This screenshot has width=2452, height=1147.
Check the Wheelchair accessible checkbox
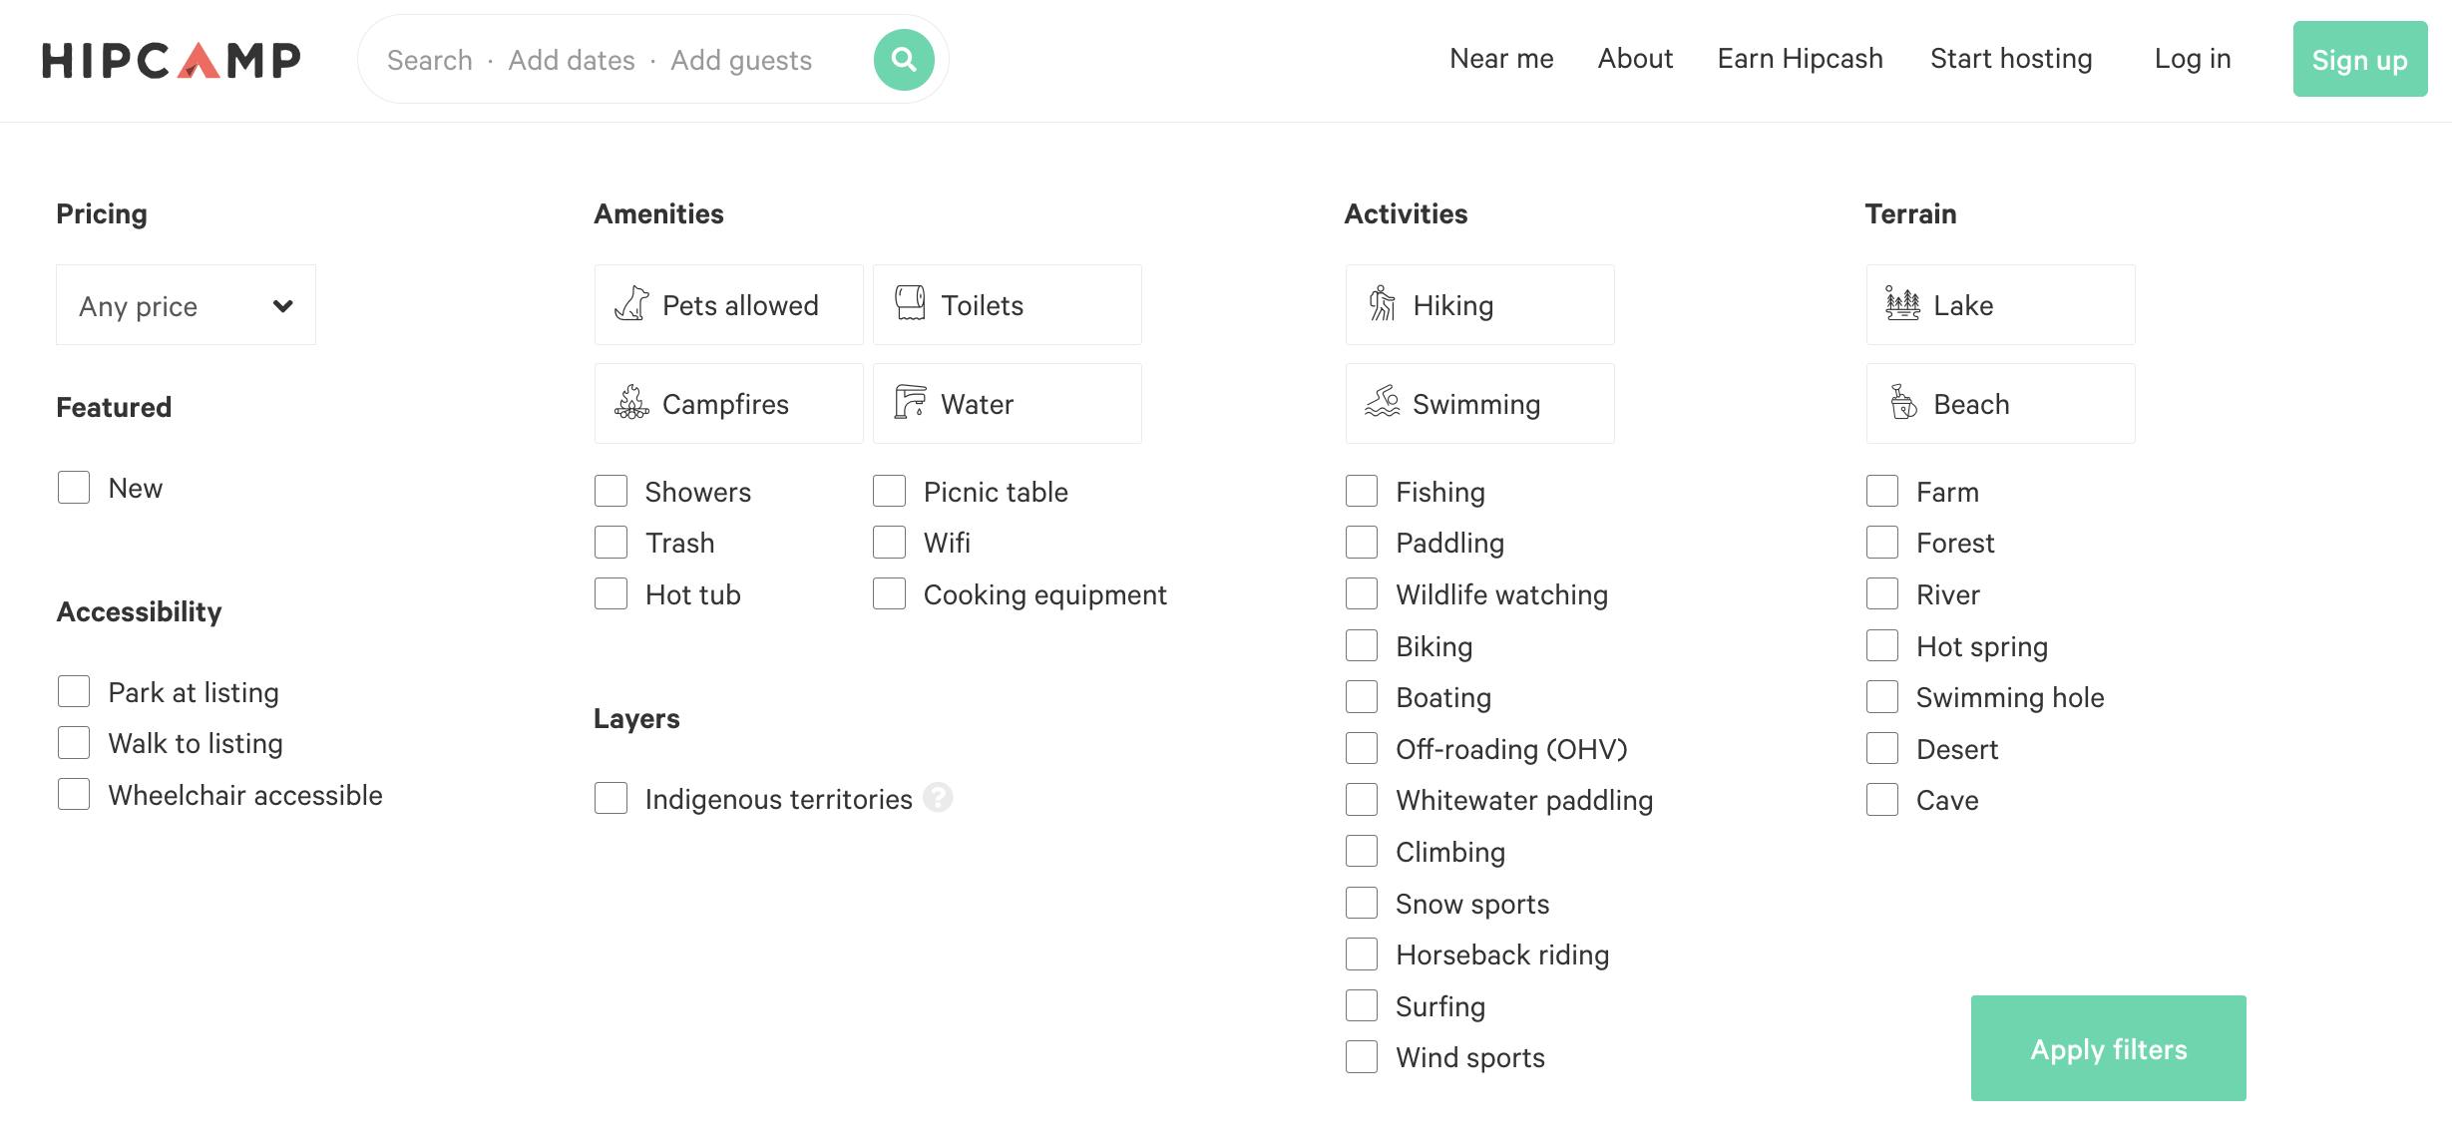74,795
